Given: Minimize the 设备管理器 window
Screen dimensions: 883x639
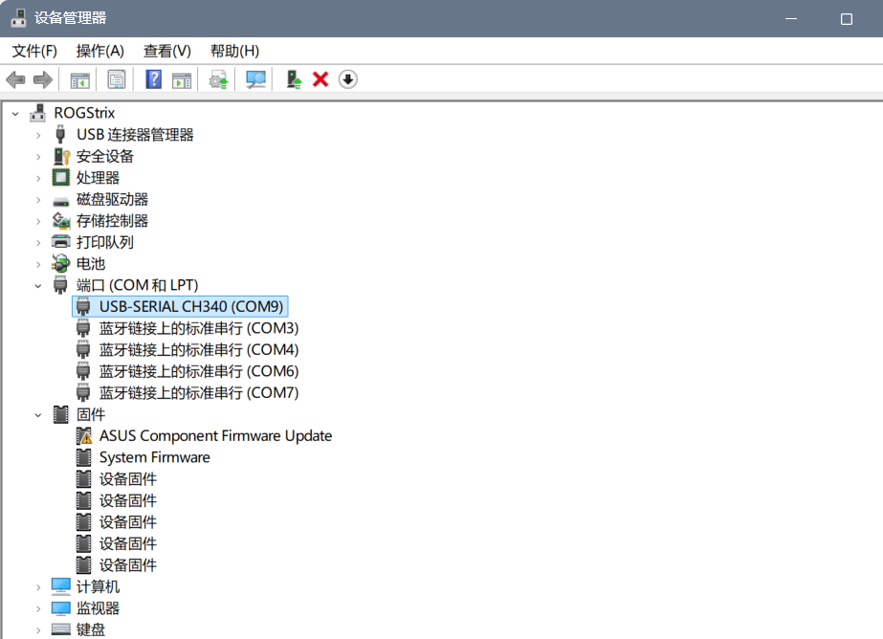Looking at the screenshot, I should [x=791, y=18].
